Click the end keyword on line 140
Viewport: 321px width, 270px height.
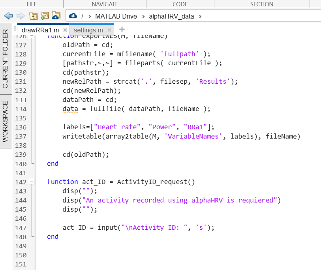[x=53, y=163]
